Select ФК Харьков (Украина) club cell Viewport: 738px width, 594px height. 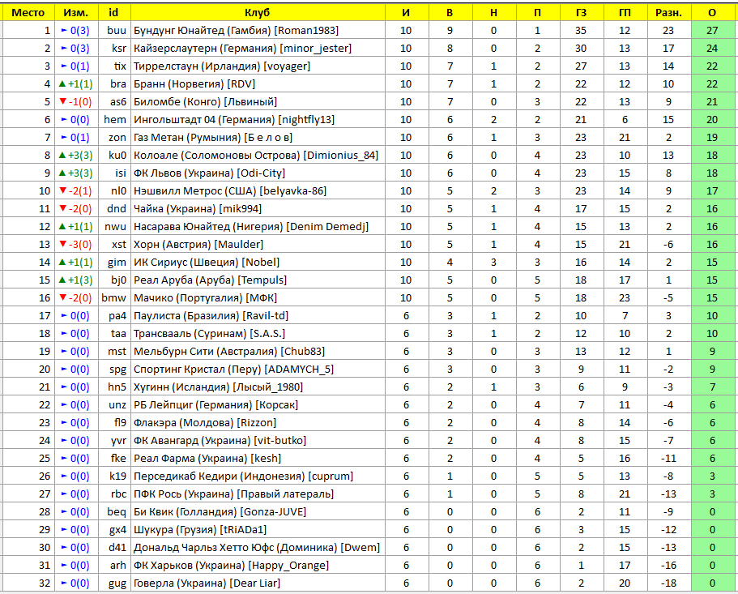pyautogui.click(x=258, y=566)
